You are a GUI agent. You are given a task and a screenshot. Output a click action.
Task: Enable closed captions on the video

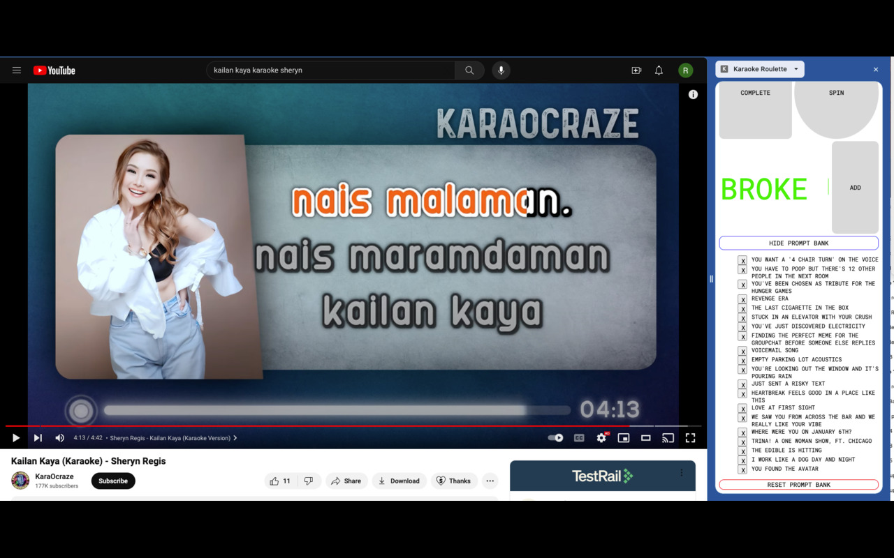point(578,438)
